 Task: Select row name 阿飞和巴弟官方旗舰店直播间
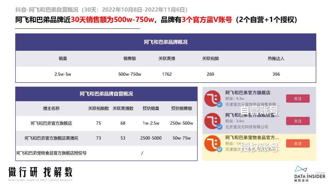point(51,138)
